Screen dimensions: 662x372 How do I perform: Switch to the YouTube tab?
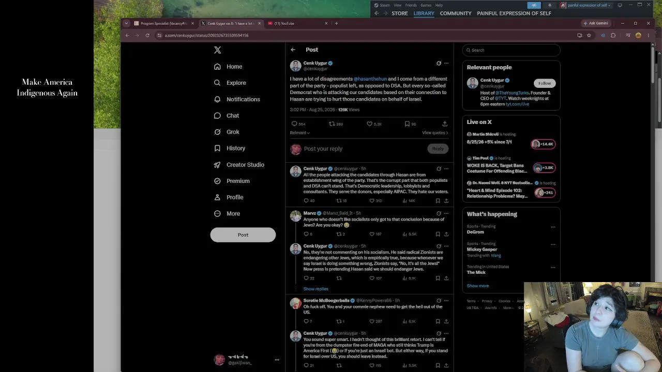[x=297, y=23]
